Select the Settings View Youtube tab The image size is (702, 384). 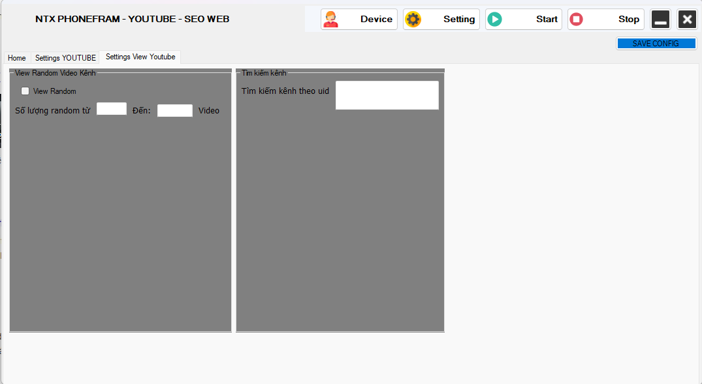tap(140, 57)
